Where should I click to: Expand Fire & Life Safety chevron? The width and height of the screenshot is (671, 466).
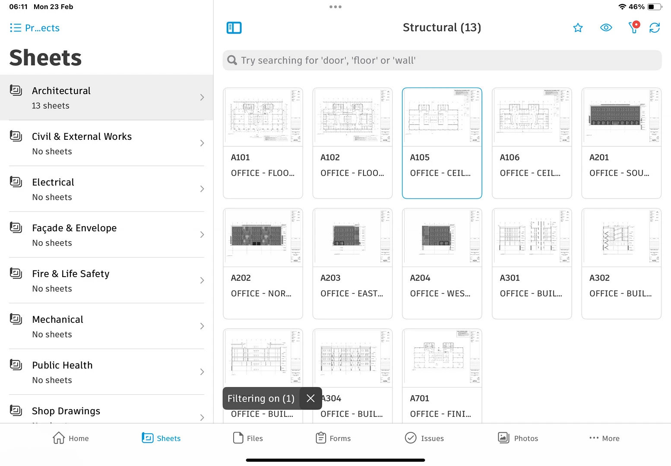pyautogui.click(x=202, y=280)
